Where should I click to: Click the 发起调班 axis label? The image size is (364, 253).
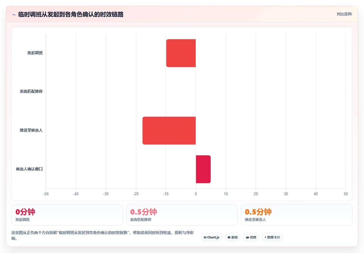tap(35, 53)
